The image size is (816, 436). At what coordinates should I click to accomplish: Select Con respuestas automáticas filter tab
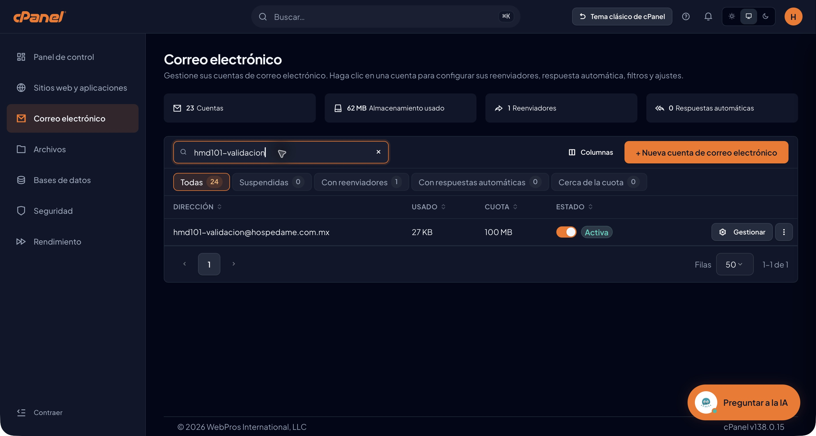480,182
